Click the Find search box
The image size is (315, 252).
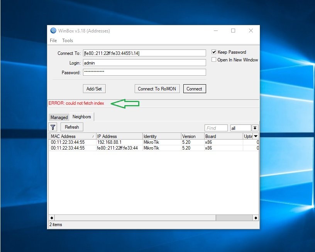tap(216, 128)
